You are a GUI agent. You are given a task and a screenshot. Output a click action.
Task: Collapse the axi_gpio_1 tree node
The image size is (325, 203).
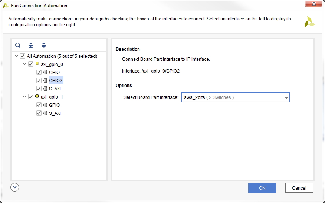(24, 97)
